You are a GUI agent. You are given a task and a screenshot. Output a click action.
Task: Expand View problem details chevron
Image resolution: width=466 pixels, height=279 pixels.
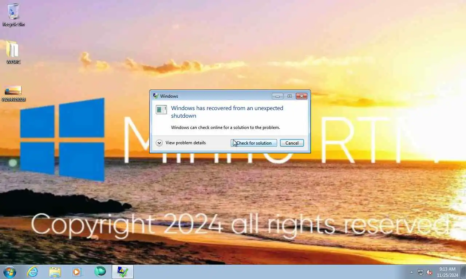159,143
